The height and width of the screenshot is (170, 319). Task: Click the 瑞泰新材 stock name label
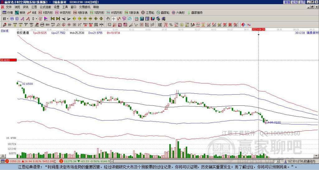(312, 32)
